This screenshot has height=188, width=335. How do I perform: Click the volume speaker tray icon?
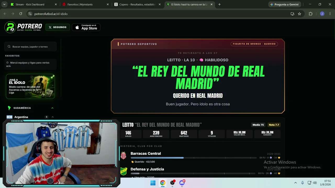(x=315, y=183)
